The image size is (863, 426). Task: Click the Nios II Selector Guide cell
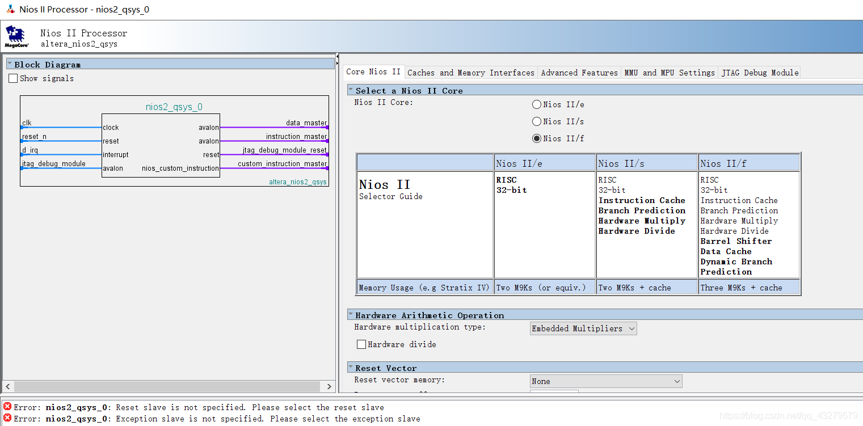[425, 224]
